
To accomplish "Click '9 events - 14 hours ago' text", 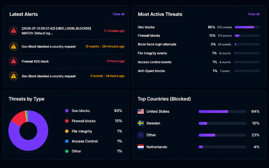I will [108, 76].
